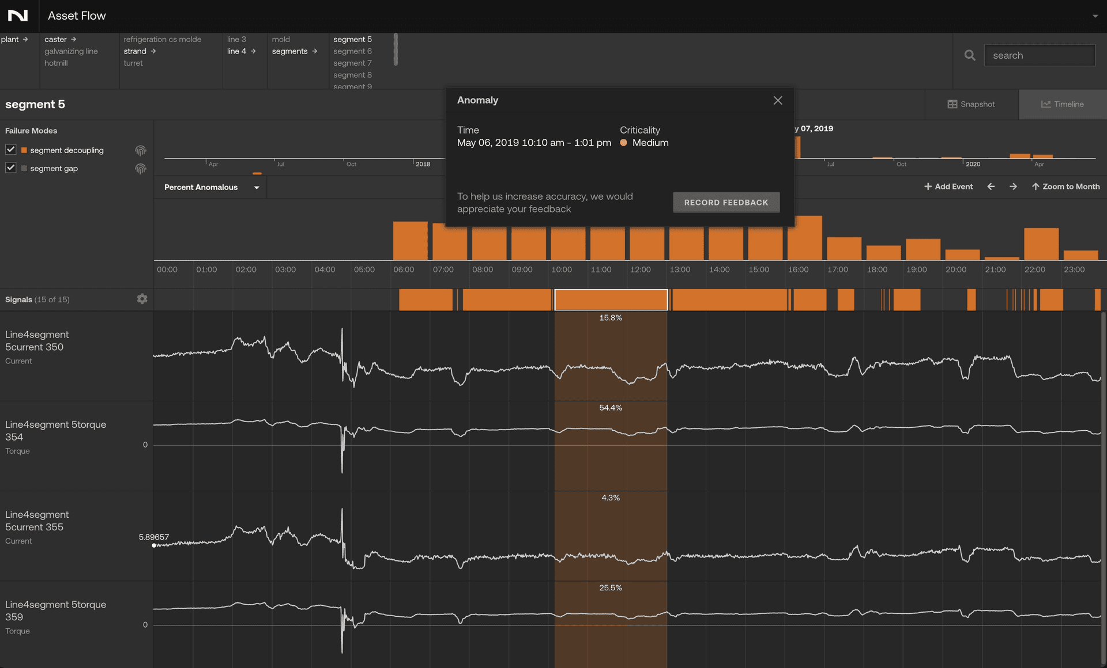Click the search magnifier icon

point(970,55)
